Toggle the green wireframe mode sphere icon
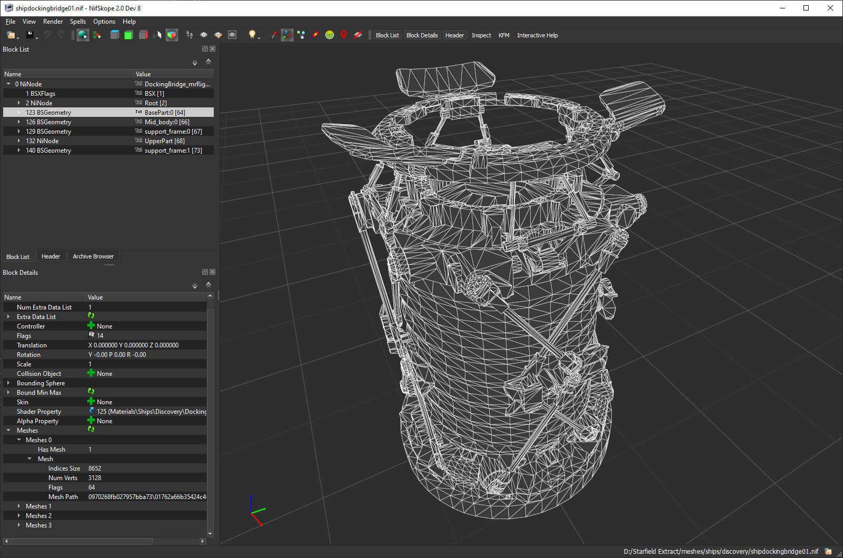 click(329, 35)
